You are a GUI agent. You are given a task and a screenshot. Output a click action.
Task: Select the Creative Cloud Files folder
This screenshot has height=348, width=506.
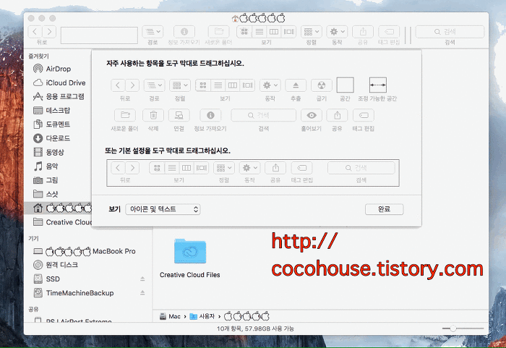(190, 258)
